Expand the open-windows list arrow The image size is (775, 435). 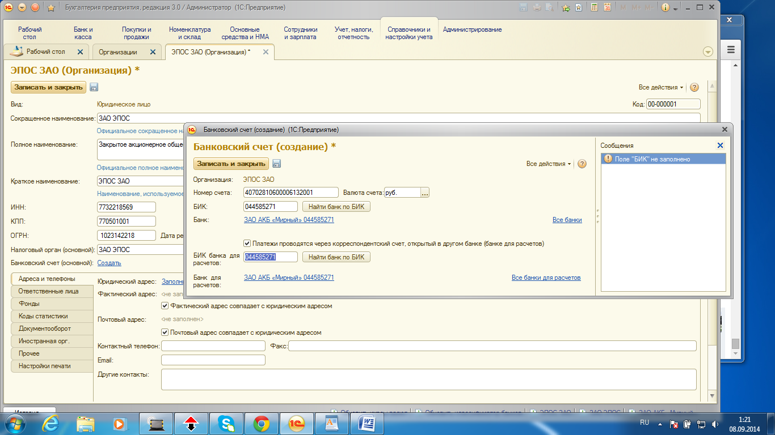pyautogui.click(x=708, y=52)
